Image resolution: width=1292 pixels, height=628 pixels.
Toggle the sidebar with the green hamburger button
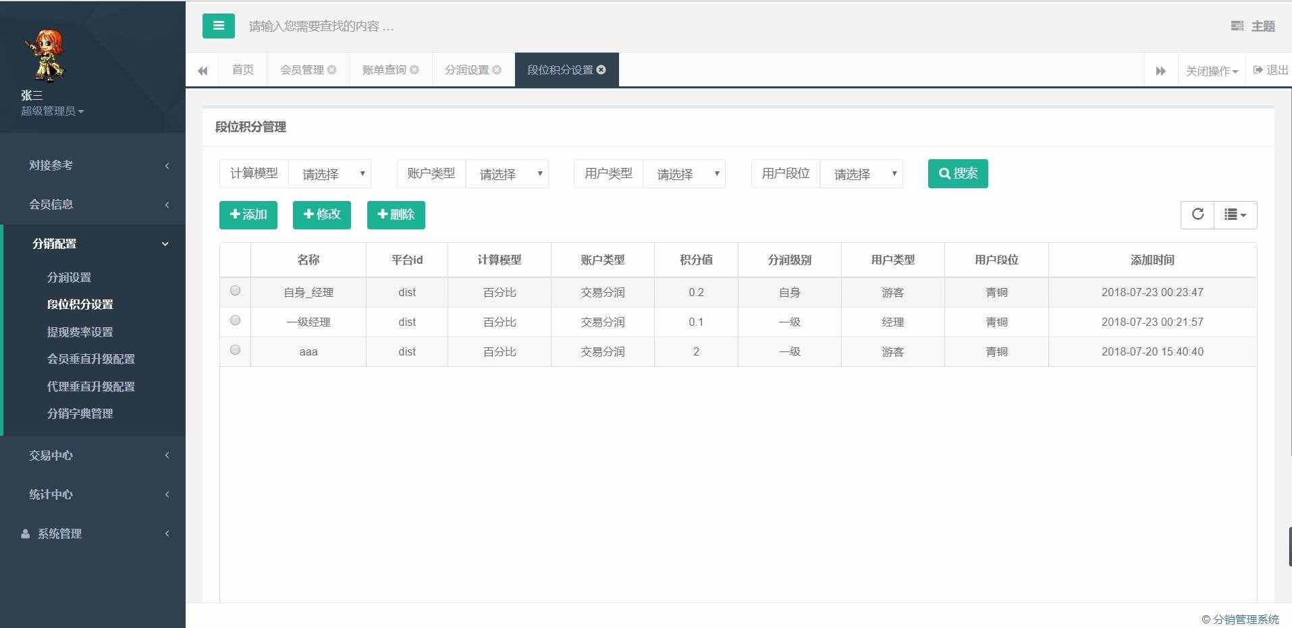218,26
